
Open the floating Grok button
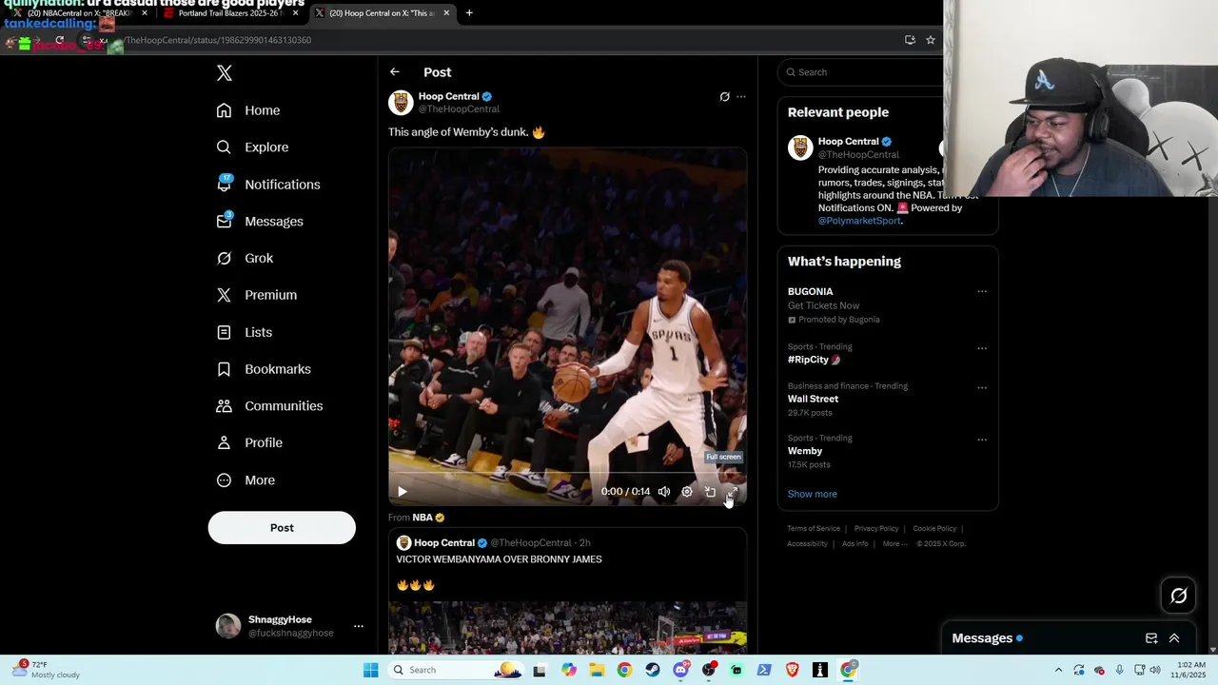(1179, 597)
